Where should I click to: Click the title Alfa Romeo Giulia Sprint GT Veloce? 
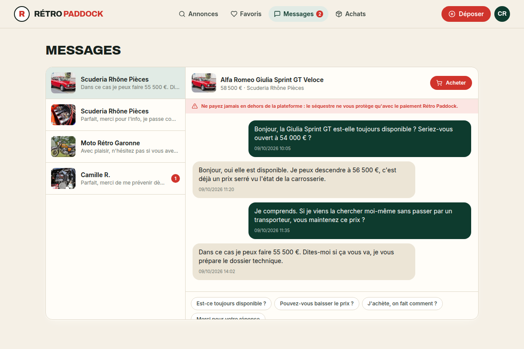point(272,79)
